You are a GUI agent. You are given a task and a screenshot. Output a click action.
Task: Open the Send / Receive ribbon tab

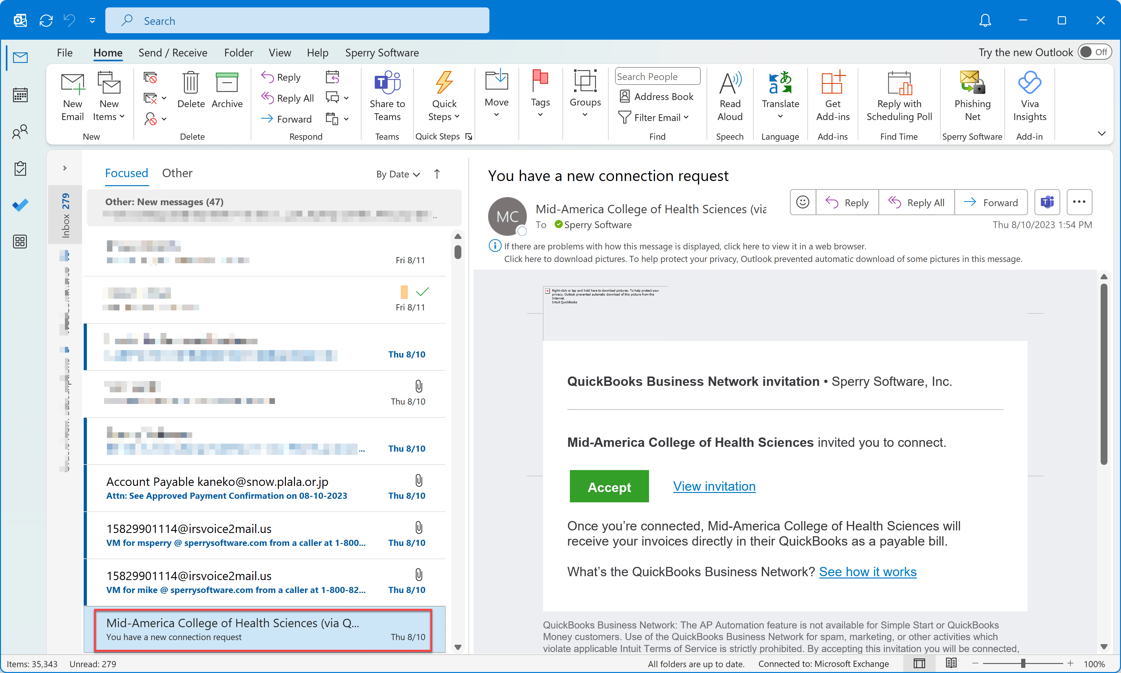[173, 53]
